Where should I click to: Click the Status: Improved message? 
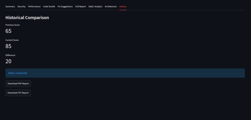pos(125,73)
